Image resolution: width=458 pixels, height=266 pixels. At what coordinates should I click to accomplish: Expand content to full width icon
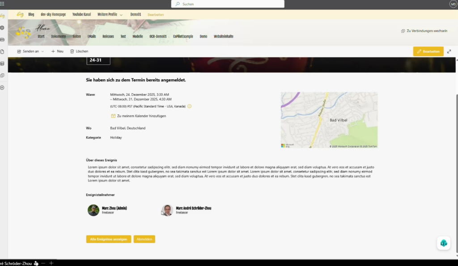click(449, 51)
